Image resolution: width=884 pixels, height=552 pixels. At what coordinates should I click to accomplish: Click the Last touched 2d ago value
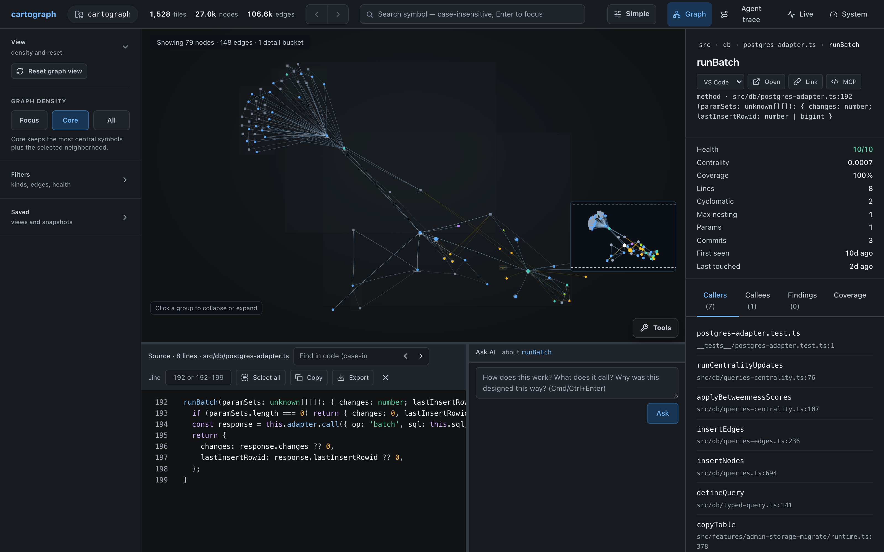861,266
